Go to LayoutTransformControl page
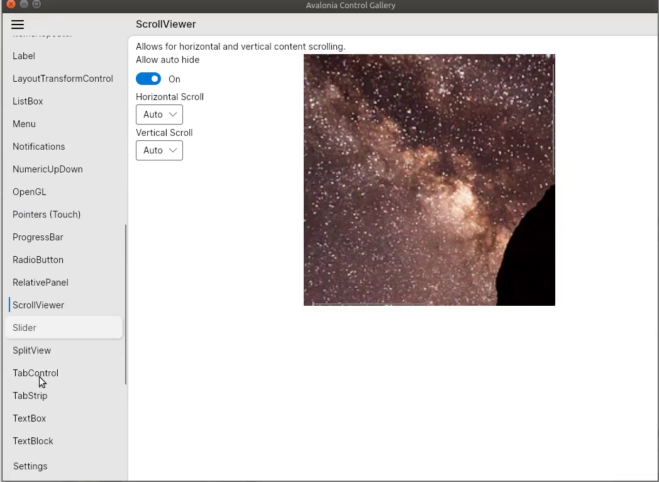 [x=64, y=79]
